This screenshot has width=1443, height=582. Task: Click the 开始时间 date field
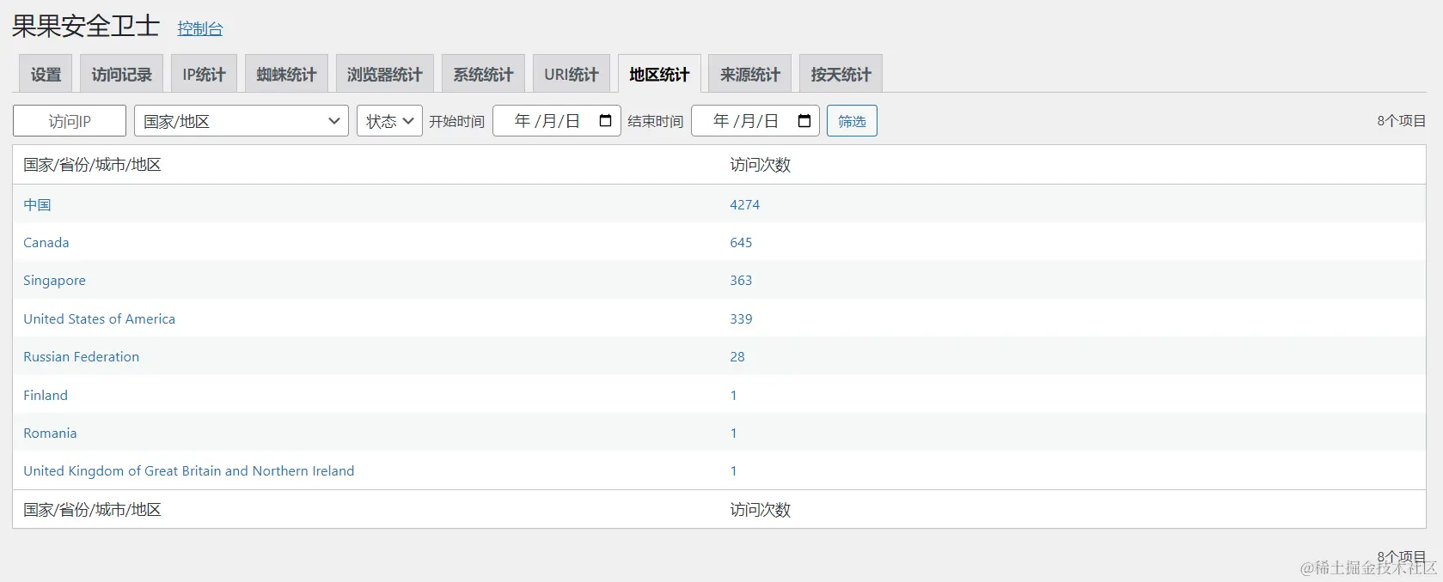click(557, 121)
